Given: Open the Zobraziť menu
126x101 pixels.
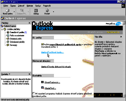Looking at the screenshot, I should [21, 6].
